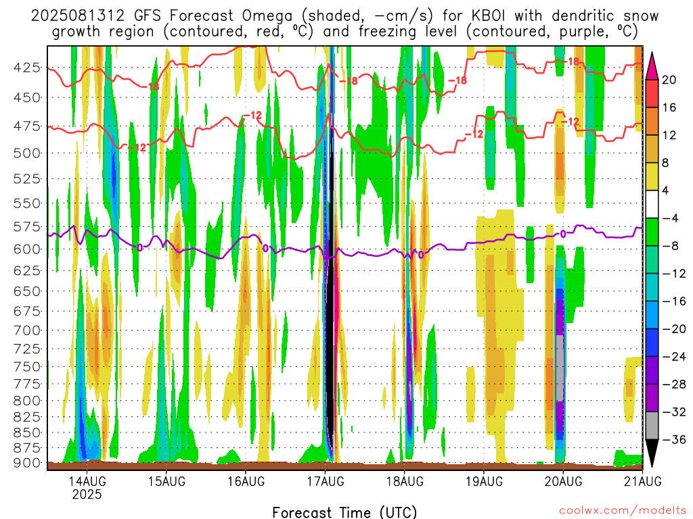
Task: Click the black downward arrow below the colorbar
Action: pos(652,453)
